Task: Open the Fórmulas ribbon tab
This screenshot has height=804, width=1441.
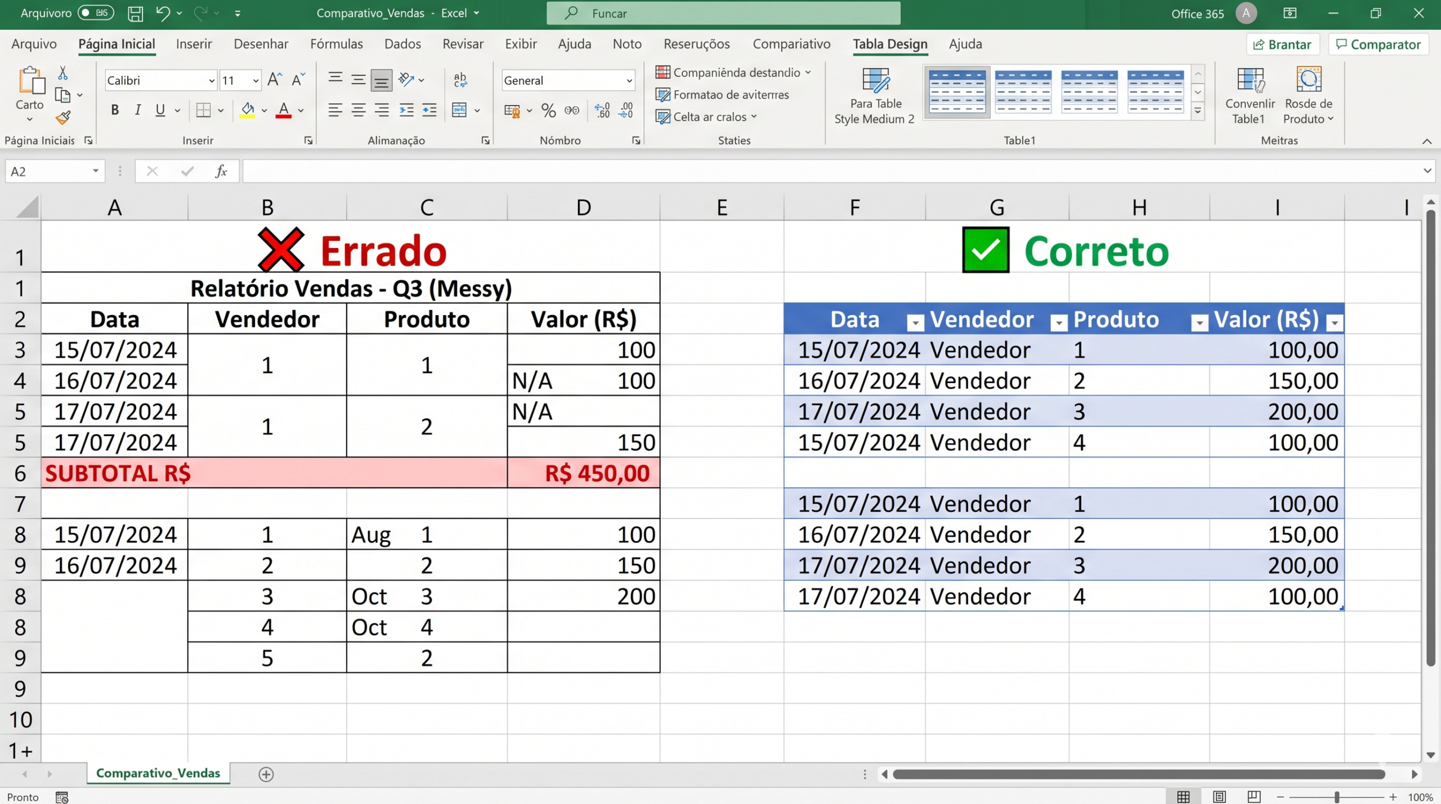Action: tap(337, 44)
